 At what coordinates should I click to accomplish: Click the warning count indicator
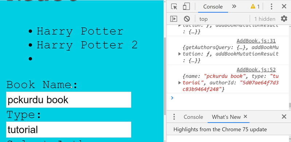255,7
